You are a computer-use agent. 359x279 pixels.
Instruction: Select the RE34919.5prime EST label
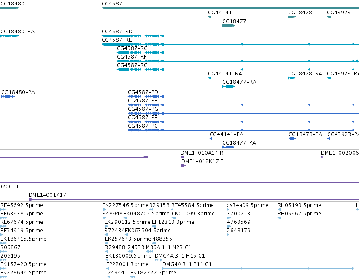(22, 231)
